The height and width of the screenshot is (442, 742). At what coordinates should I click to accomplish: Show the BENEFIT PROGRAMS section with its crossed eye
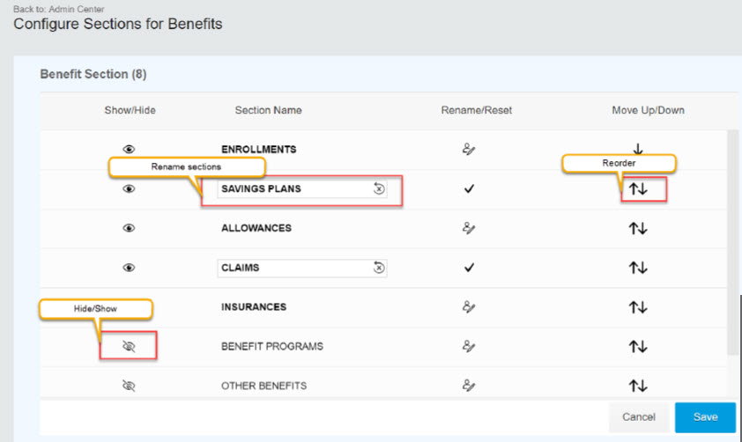coord(129,347)
